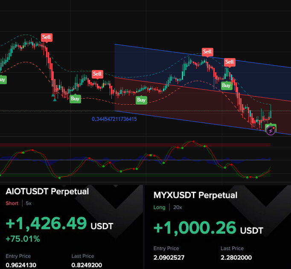Click the red dot at oscillator's highest peak
Image resolution: width=291 pixels, height=269 pixels.
(193, 142)
